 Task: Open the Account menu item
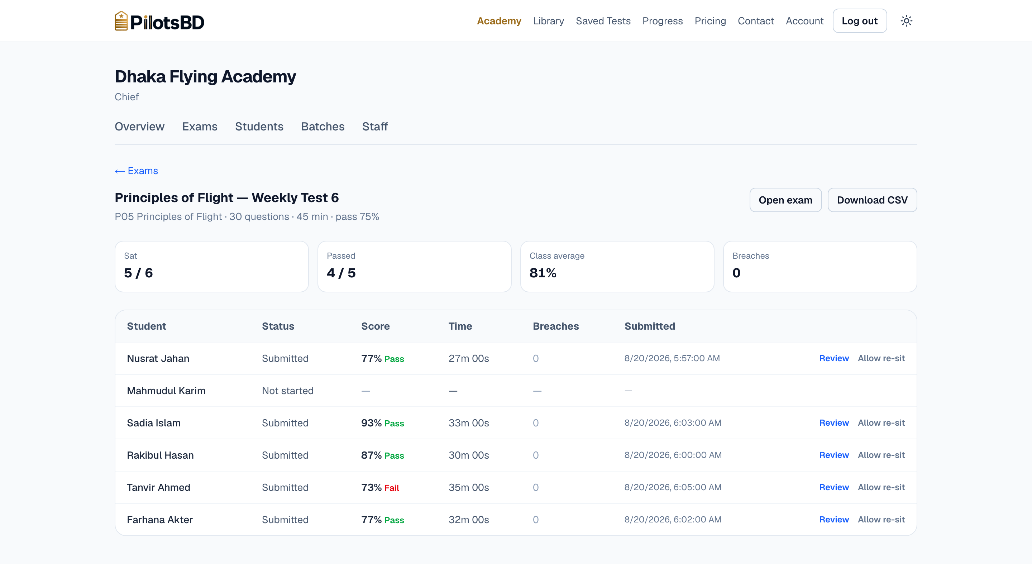click(804, 21)
